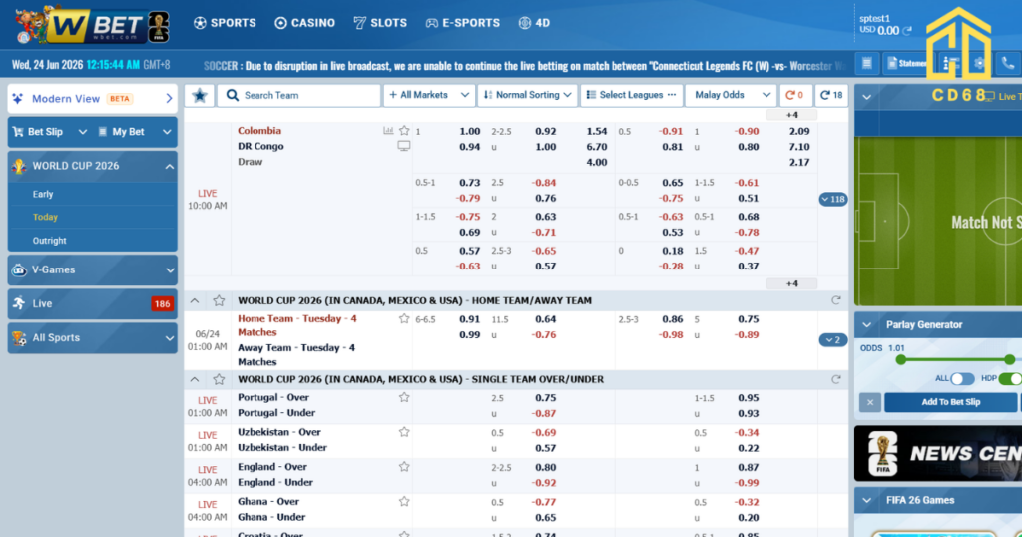This screenshot has height=537, width=1022.
Task: Open the SLOTS top menu
Action: point(380,23)
